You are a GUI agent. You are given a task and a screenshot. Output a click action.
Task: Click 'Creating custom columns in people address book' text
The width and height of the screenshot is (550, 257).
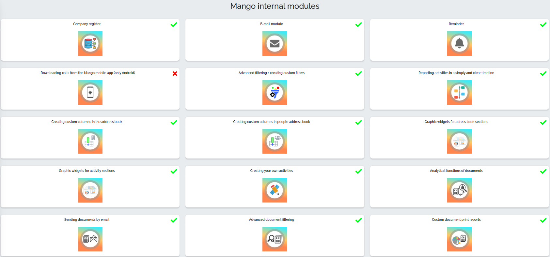coord(272,122)
